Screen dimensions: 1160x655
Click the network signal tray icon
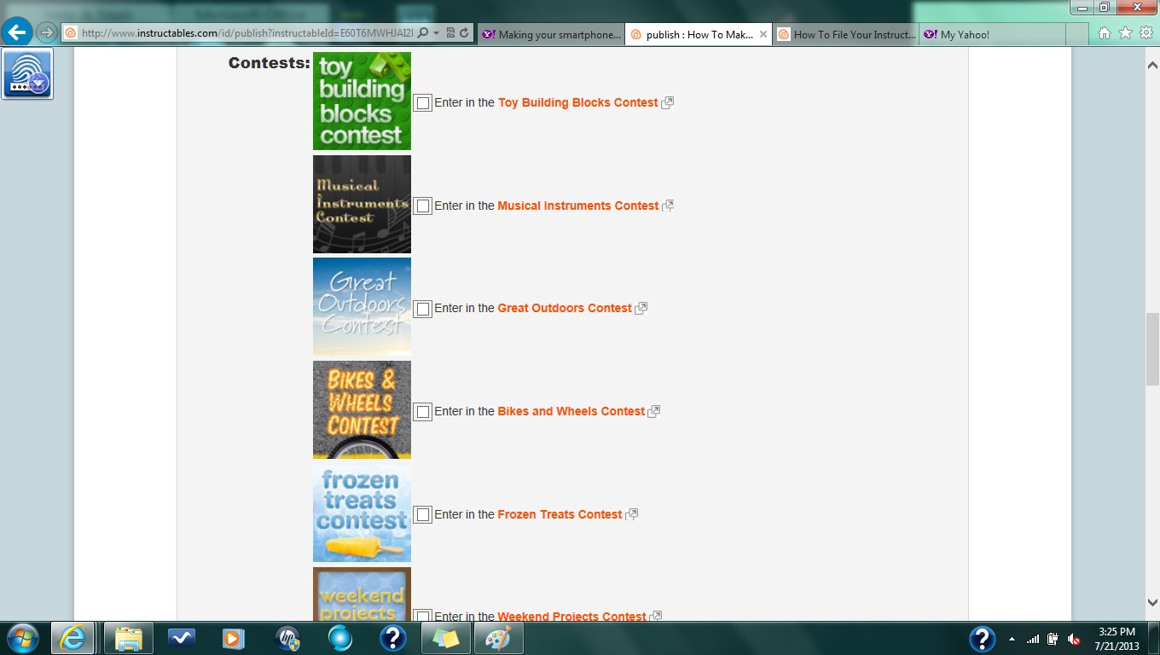1033,639
